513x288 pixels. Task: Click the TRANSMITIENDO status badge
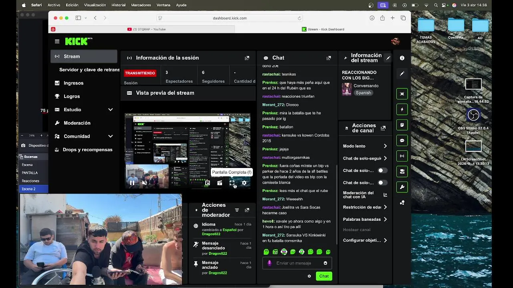point(140,73)
